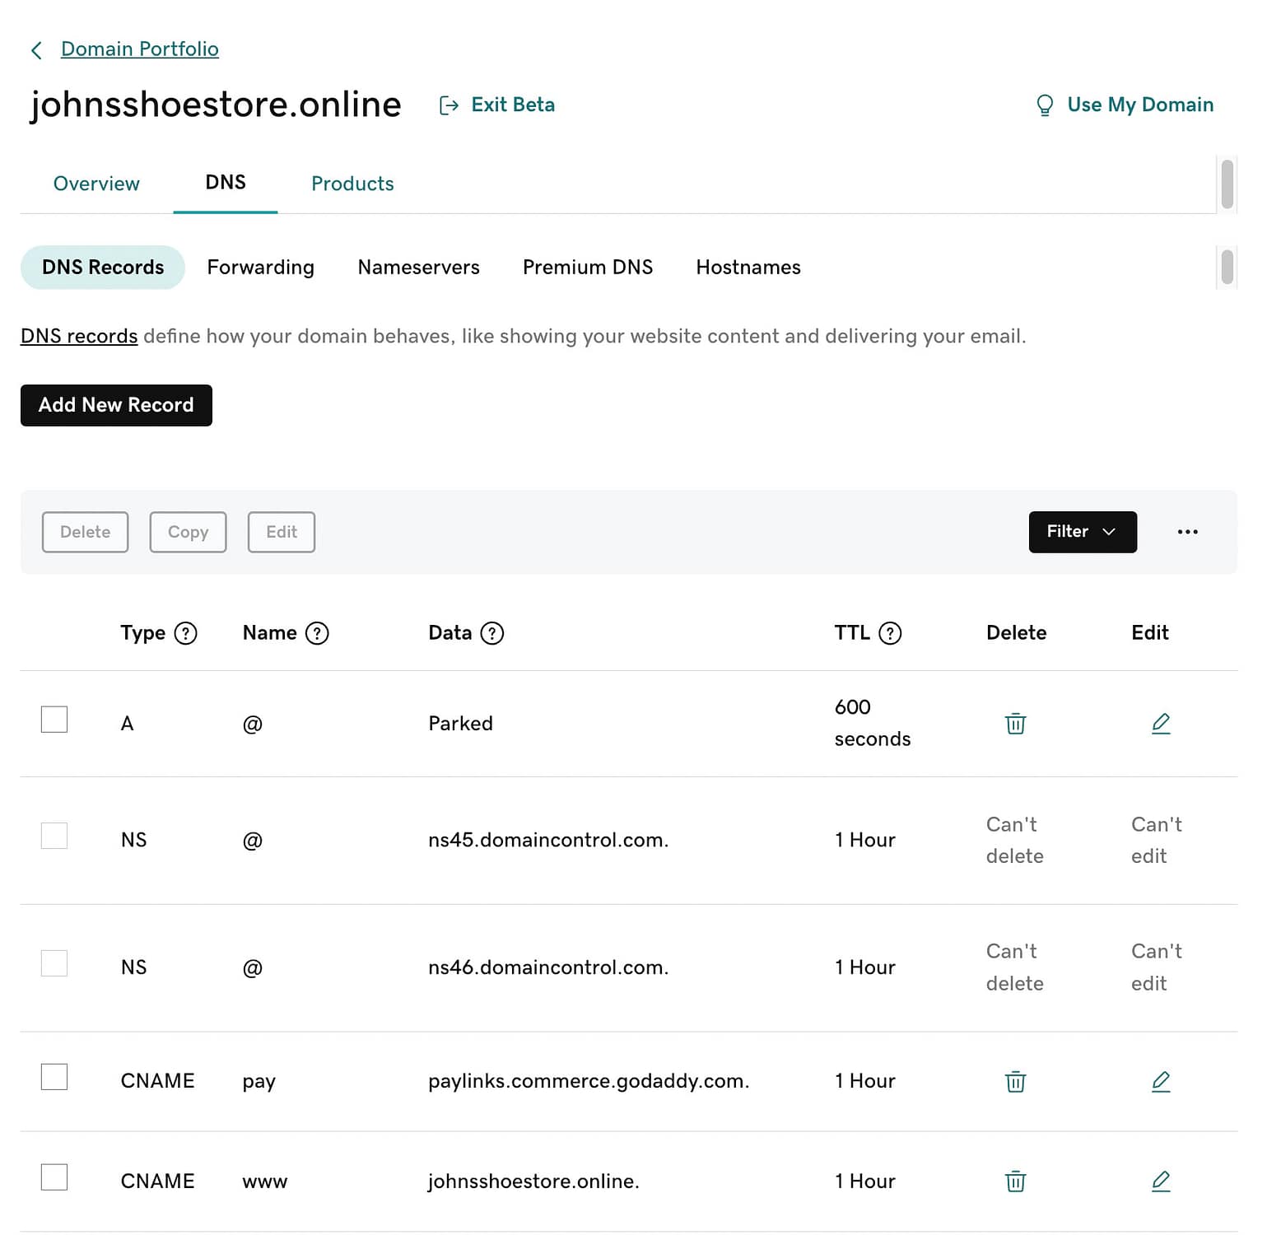Edit the pay CNAME record

coord(1161,1081)
